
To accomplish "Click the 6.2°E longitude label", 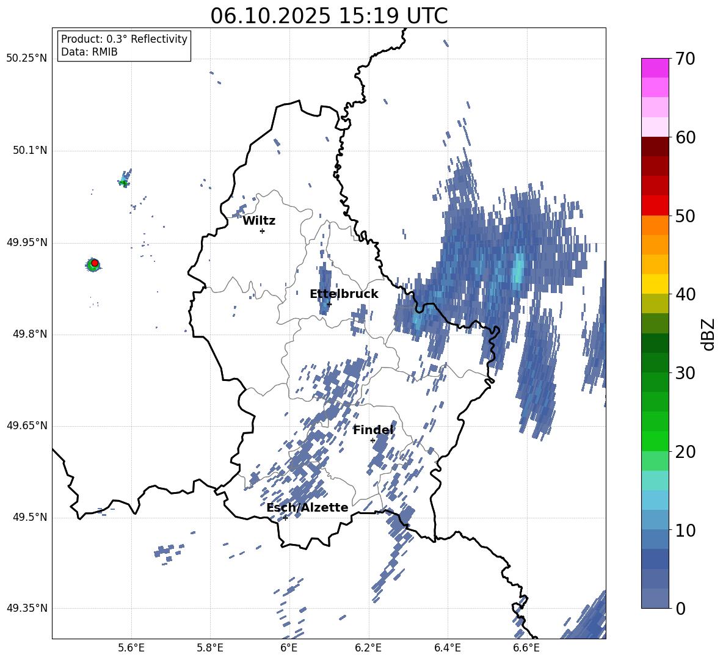I will 368,648.
